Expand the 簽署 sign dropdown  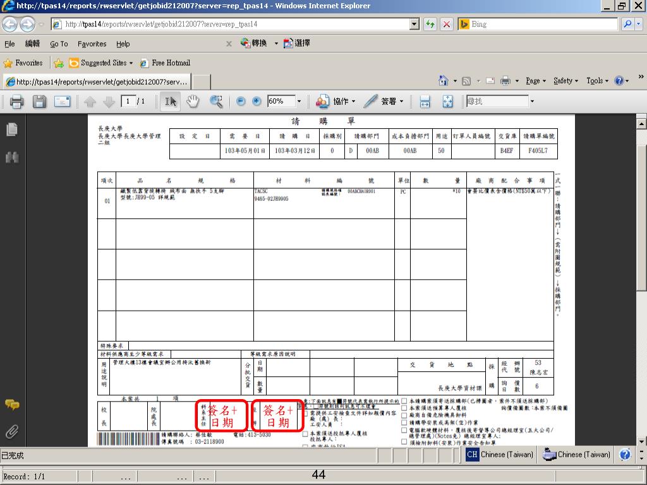point(401,102)
